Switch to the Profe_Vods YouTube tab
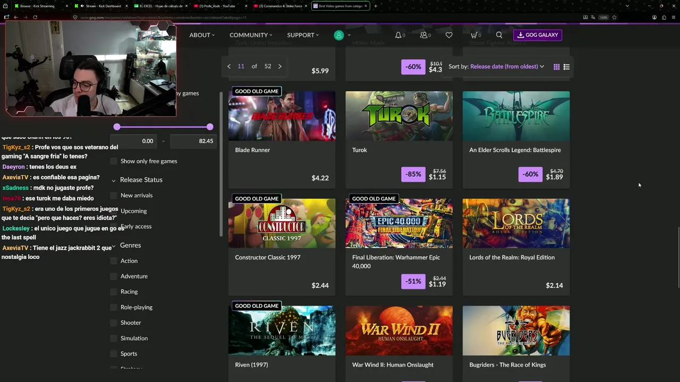Screen dimensions: 680x382 tap(220, 6)
